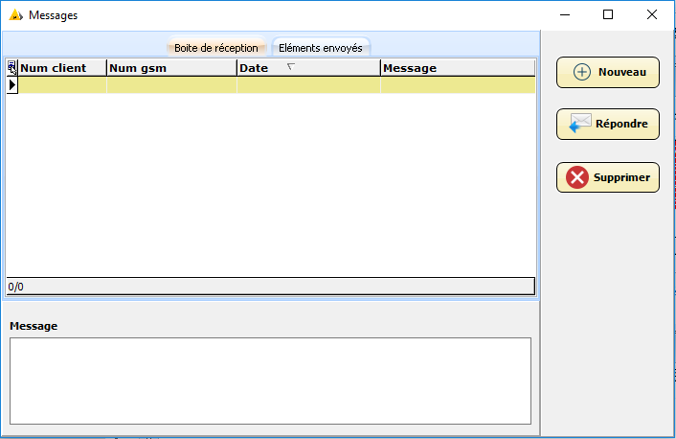
Task: Click into the Message text box
Action: (x=270, y=381)
